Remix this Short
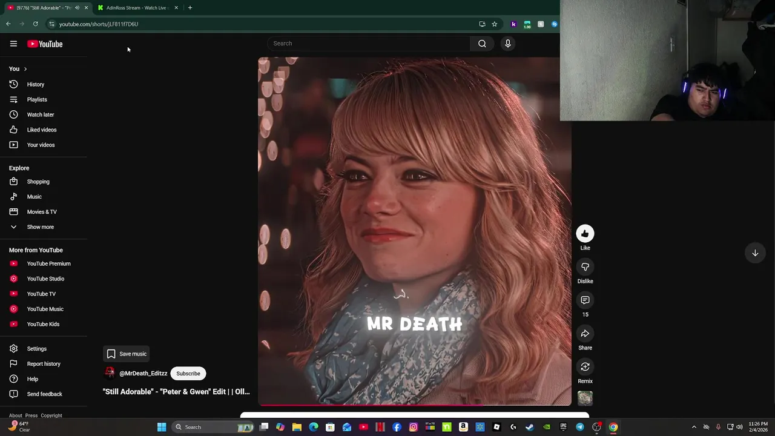The height and width of the screenshot is (436, 775). (585, 367)
